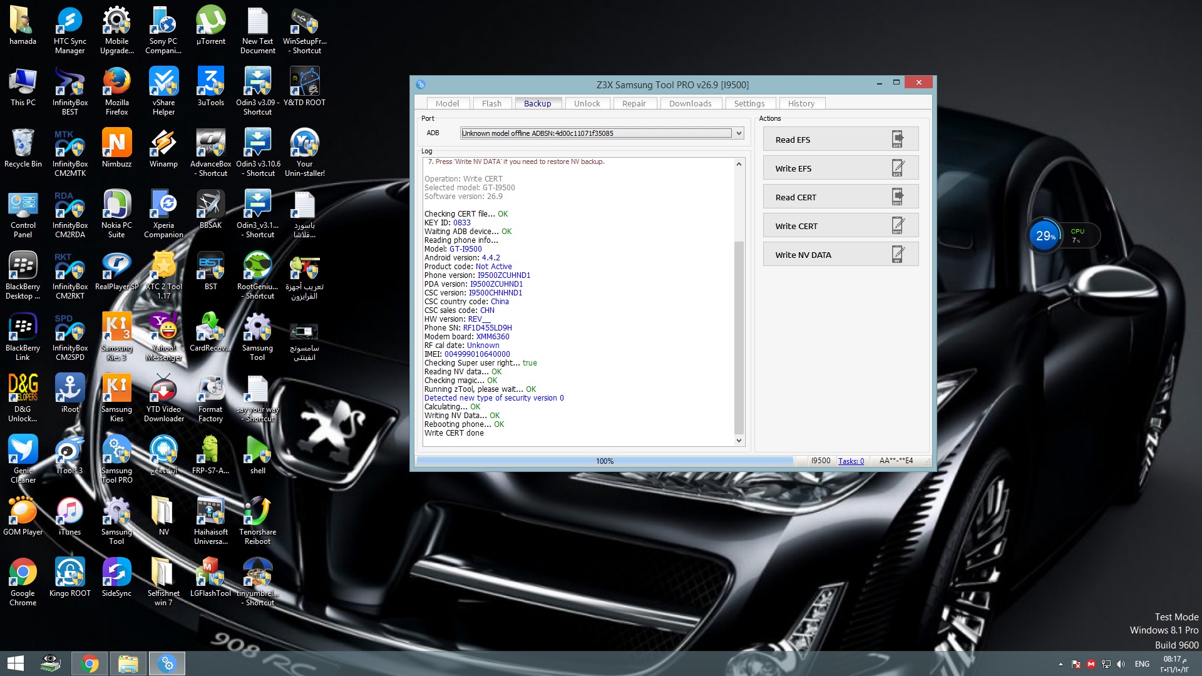The width and height of the screenshot is (1202, 676).
Task: Open the AdvanceBox shortcut icon
Action: (x=211, y=153)
